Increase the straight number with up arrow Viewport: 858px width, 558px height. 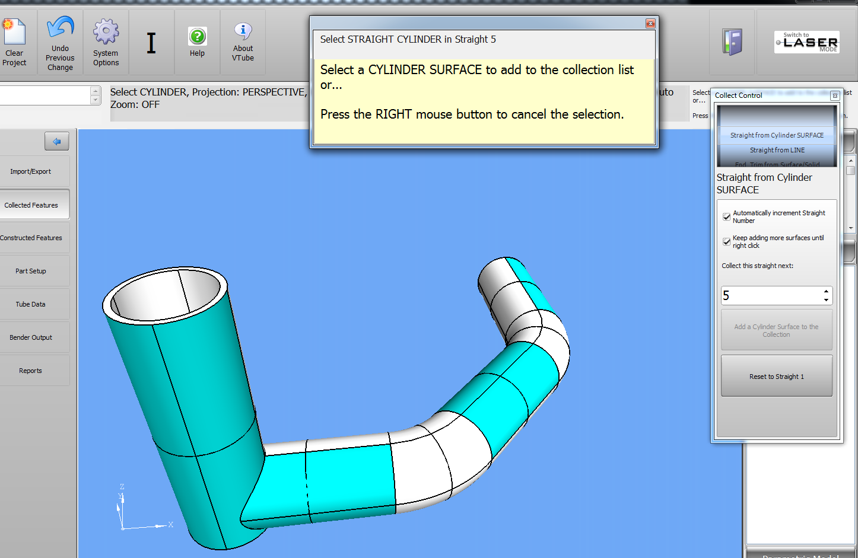(x=826, y=291)
